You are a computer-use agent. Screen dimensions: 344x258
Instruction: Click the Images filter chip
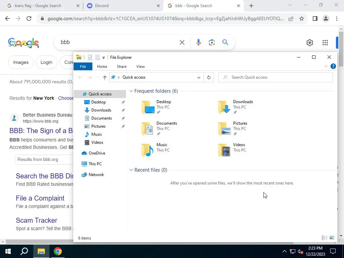(x=20, y=62)
